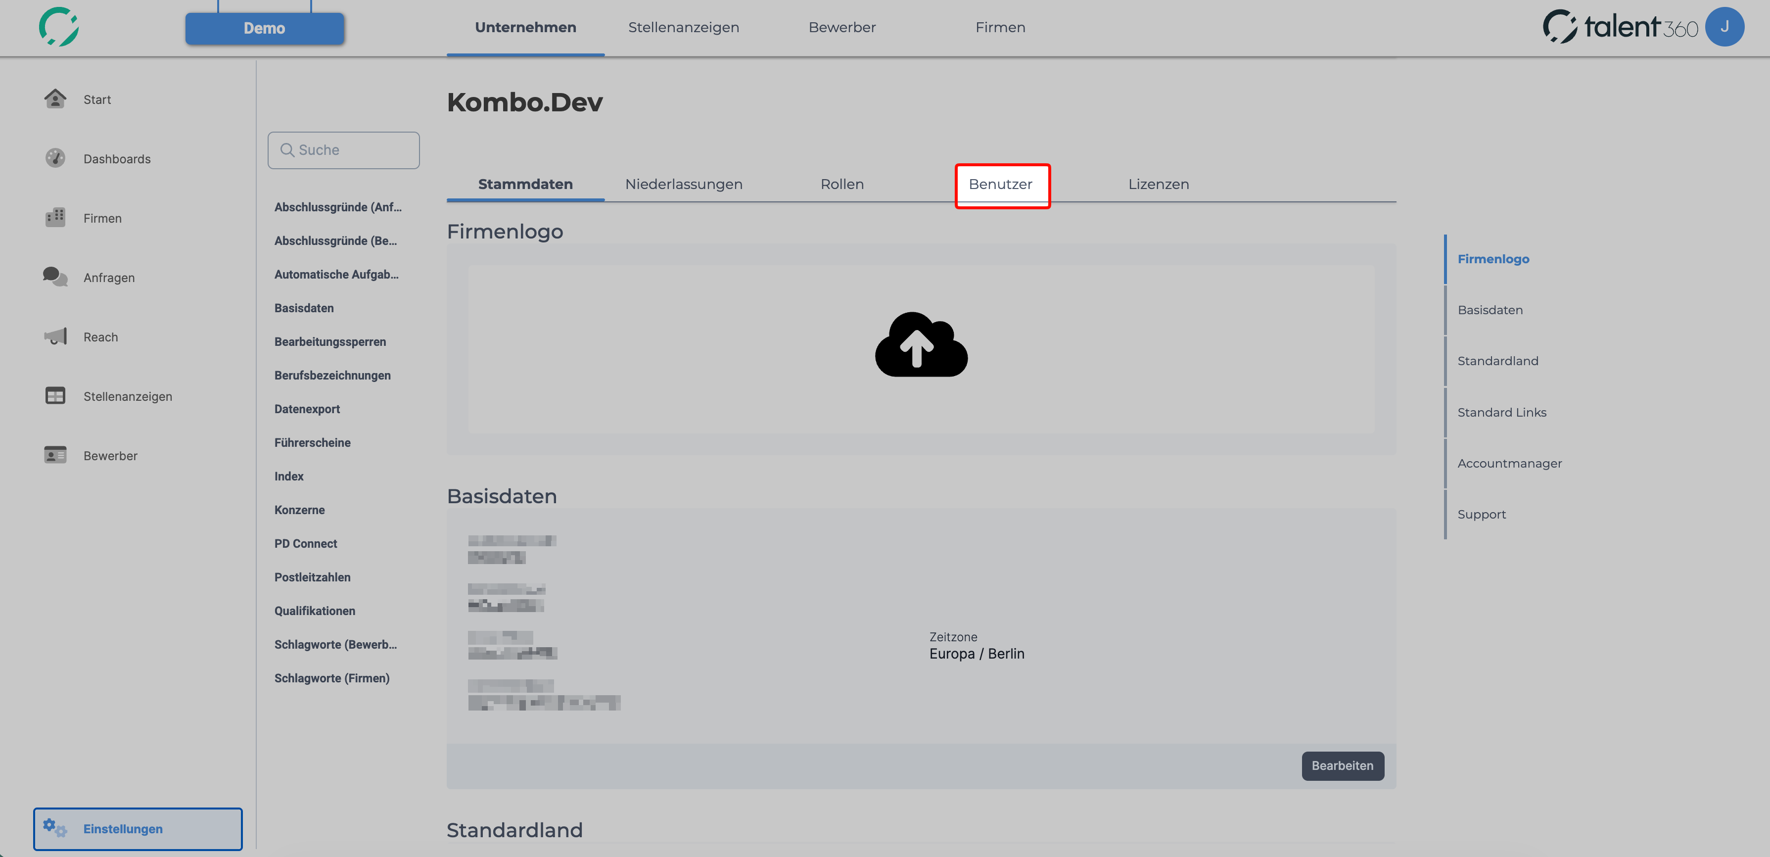The height and width of the screenshot is (857, 1770).
Task: Open Reach in the sidebar
Action: [x=100, y=337]
